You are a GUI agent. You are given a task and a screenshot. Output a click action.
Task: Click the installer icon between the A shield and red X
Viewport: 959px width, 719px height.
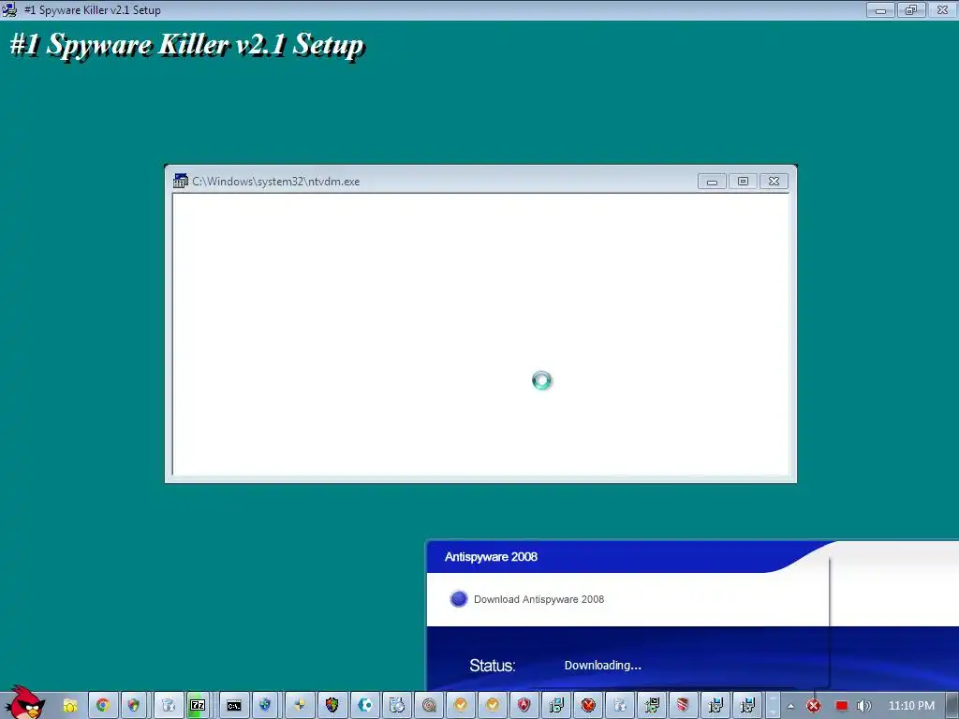coord(556,706)
